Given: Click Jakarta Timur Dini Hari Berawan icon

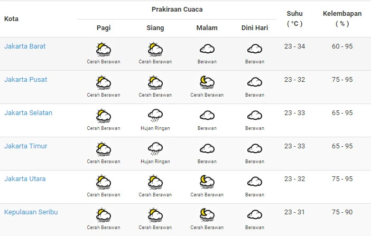Looking at the screenshot, I should click(255, 149).
